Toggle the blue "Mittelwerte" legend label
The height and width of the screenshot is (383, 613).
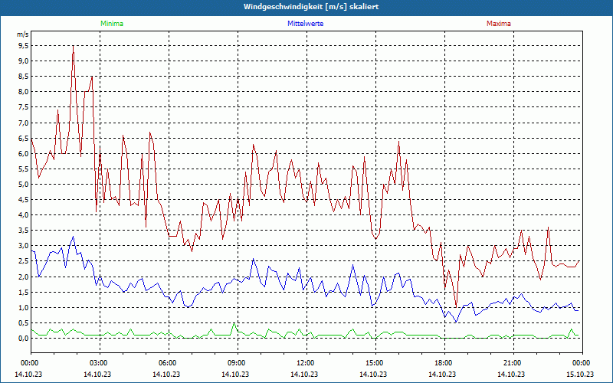click(305, 24)
